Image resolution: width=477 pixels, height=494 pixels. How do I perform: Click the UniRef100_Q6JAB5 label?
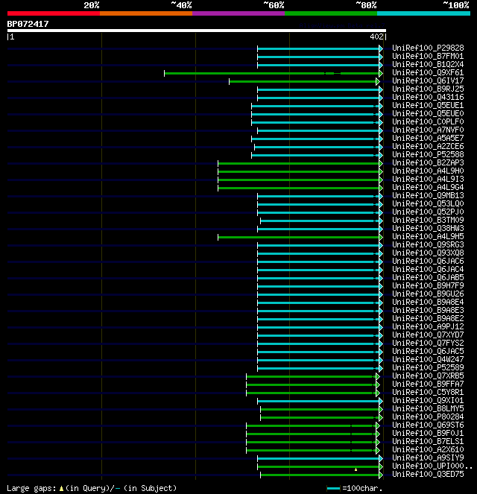(428, 277)
